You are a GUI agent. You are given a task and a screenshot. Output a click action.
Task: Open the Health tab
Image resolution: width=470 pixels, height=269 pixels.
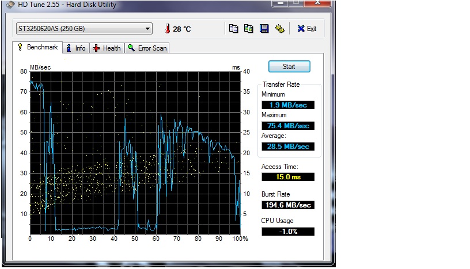click(x=107, y=48)
